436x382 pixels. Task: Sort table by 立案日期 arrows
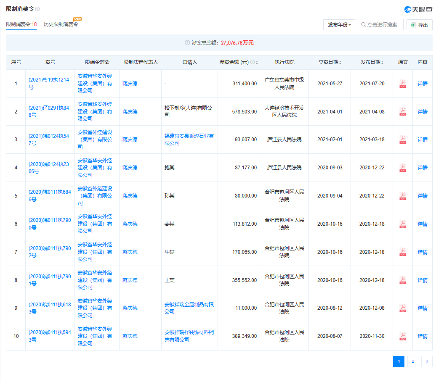[340, 63]
